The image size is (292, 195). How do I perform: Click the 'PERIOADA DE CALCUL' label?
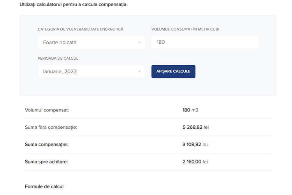point(58,58)
